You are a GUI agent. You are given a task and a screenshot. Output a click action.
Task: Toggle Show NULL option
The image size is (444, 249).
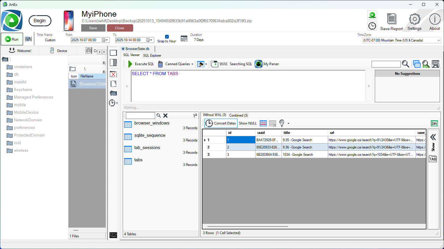click(x=248, y=123)
